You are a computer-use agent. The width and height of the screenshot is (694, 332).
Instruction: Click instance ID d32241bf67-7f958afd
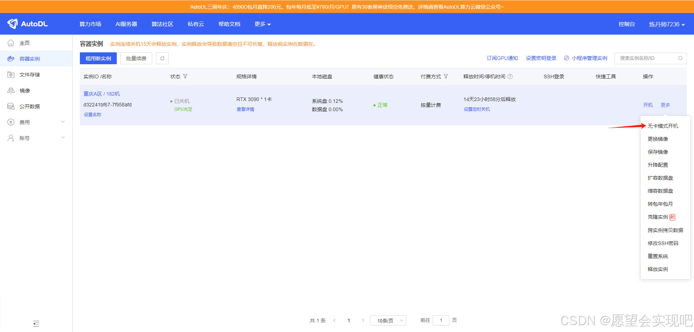(x=107, y=105)
